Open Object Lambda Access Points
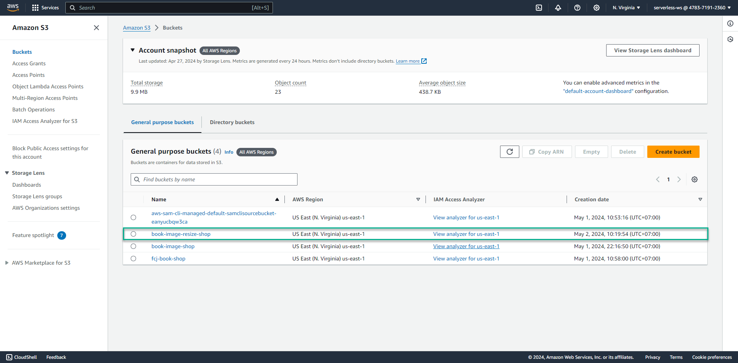 pyautogui.click(x=48, y=86)
